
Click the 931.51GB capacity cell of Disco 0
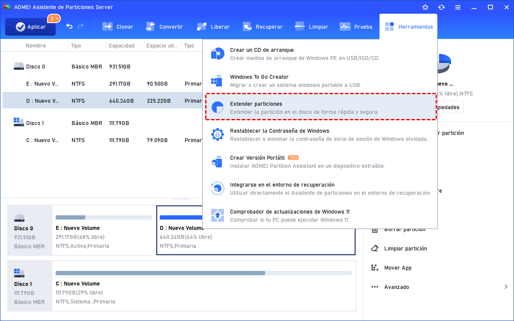120,67
